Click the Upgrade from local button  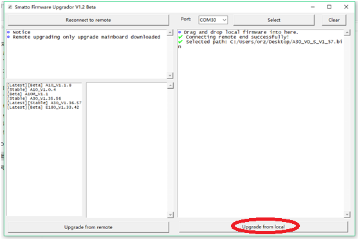tap(263, 226)
